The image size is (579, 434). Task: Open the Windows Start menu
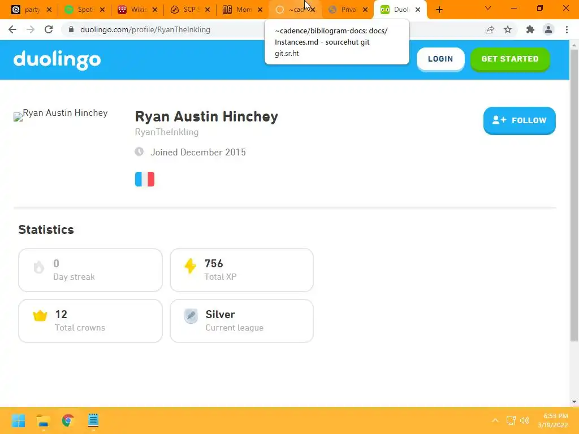click(18, 420)
